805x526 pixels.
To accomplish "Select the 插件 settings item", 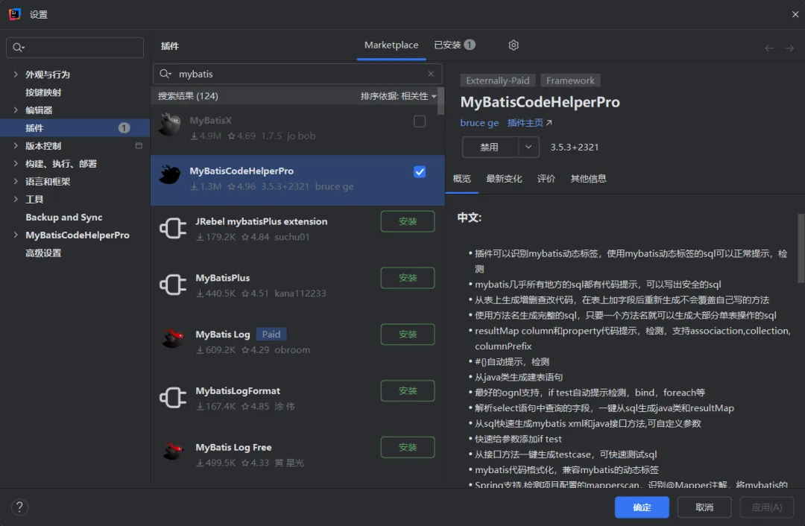I will tap(75, 128).
